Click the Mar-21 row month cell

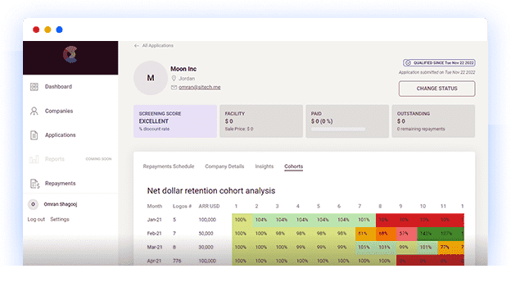click(155, 248)
